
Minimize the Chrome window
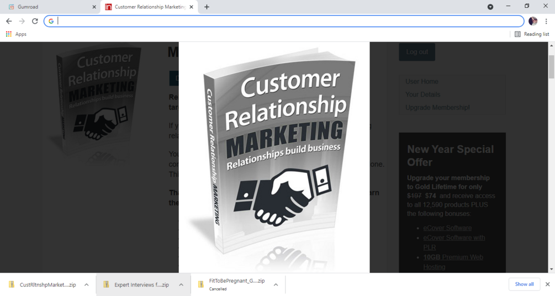(508, 6)
